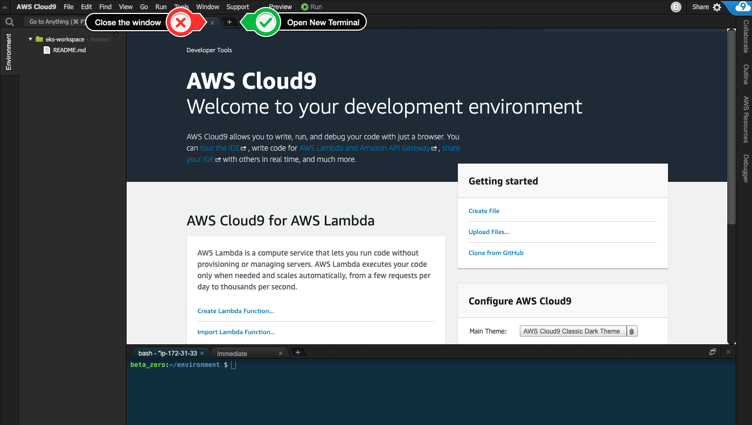Open a new tab with the top plus button
Viewport: 752px width, 425px height.
click(229, 22)
